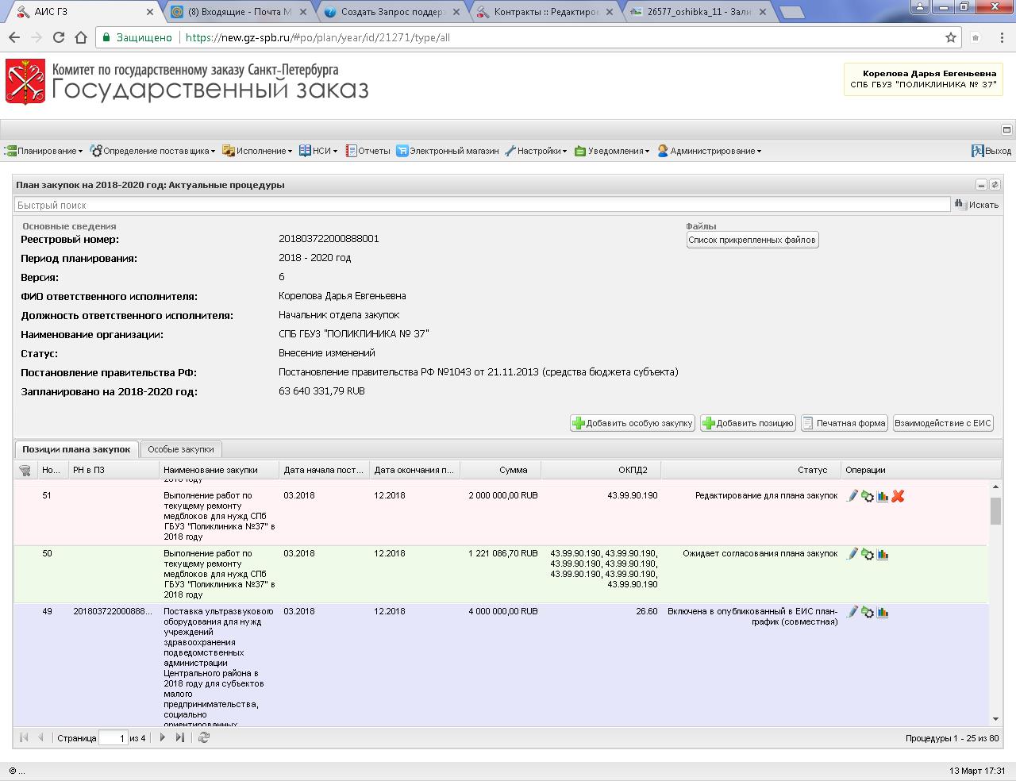Go to the next page of procedures
Viewport: 1016px width, 781px height.
pyautogui.click(x=163, y=737)
